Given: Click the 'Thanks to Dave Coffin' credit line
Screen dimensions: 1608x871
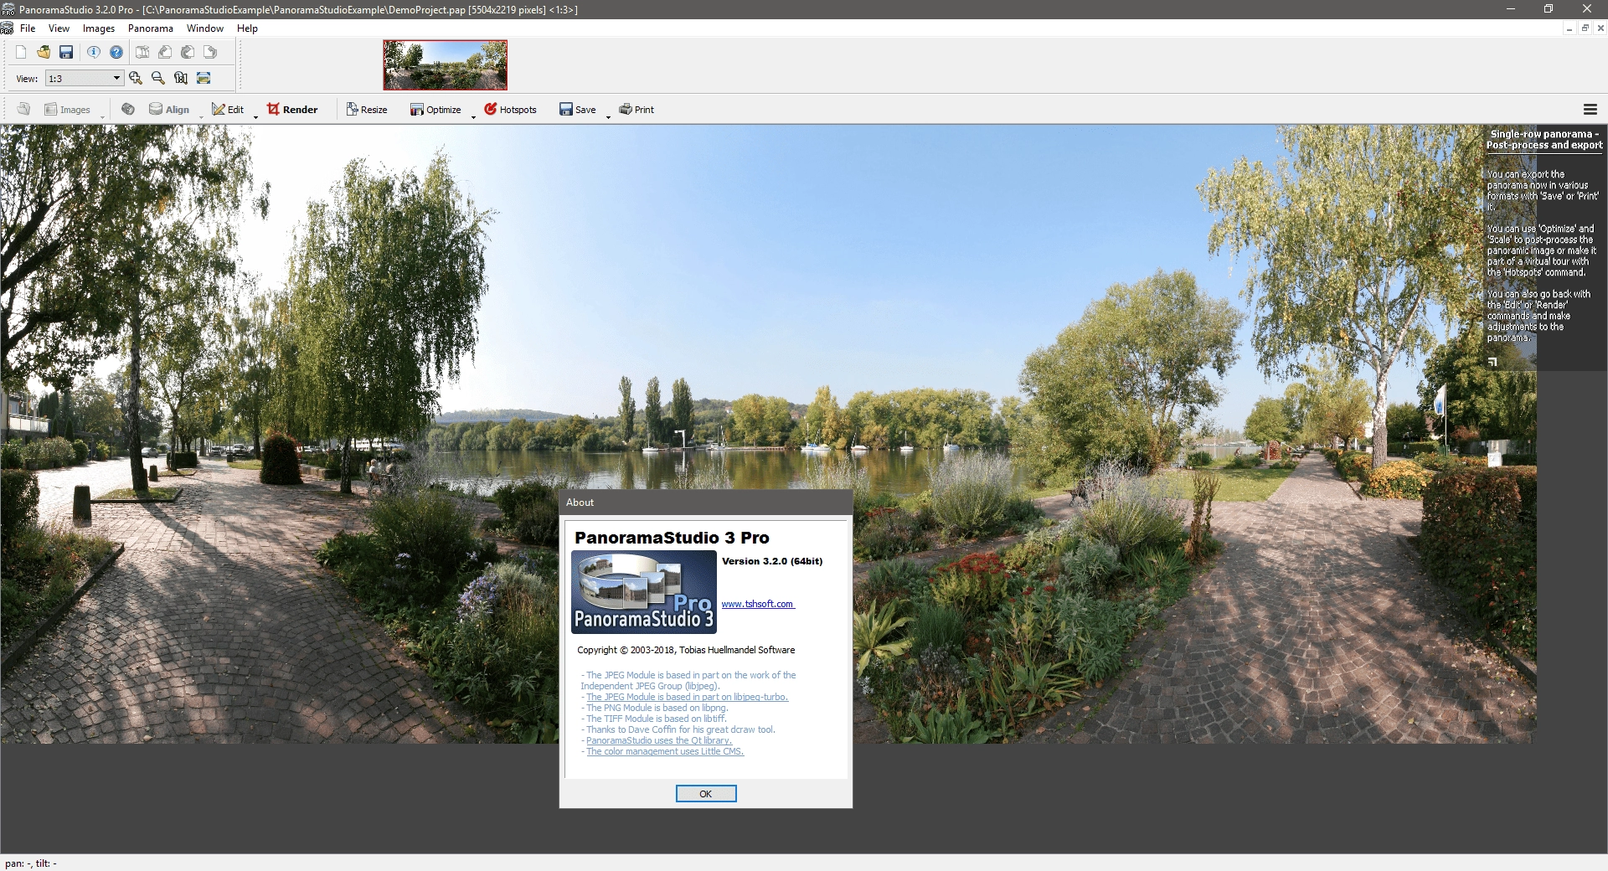Looking at the screenshot, I should coord(680,729).
